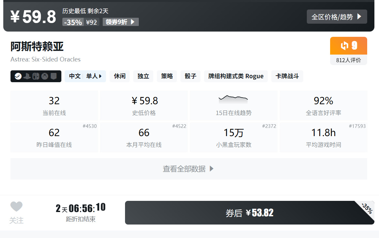Screen dimensions: 379x238
Task: Open 全区价格/趋势 regional price trends
Action: point(337,17)
